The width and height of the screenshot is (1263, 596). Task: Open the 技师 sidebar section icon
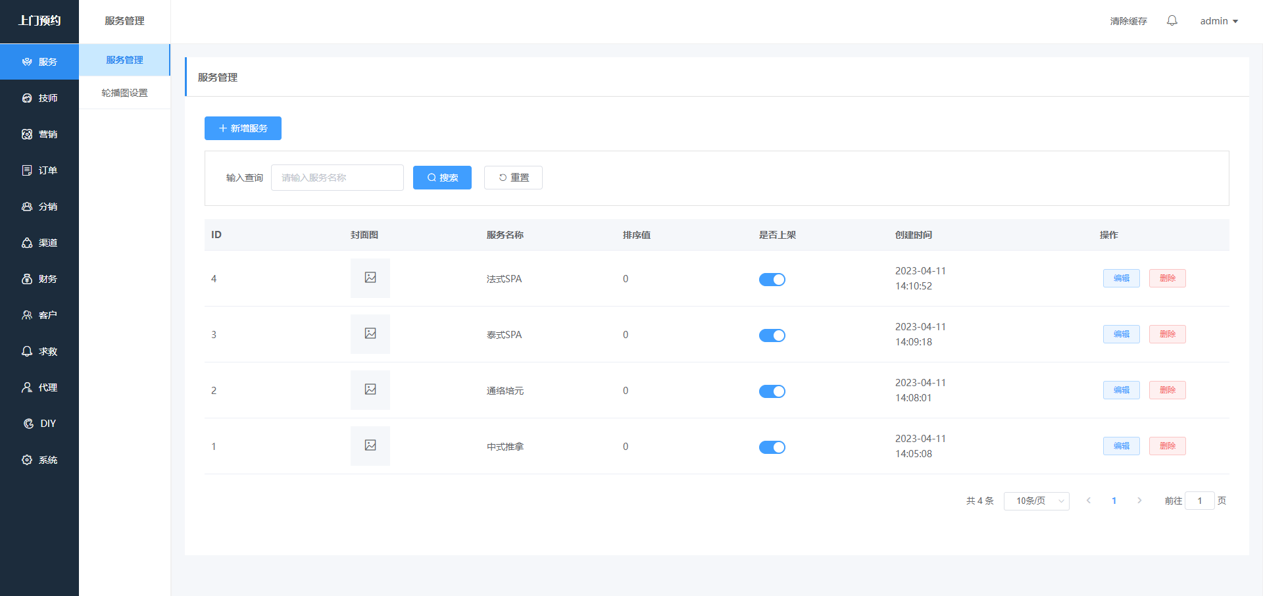click(x=27, y=98)
